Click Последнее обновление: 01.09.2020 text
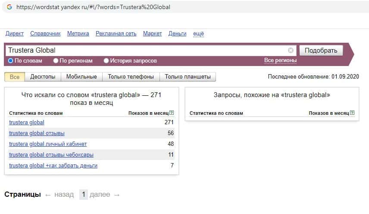 point(313,77)
